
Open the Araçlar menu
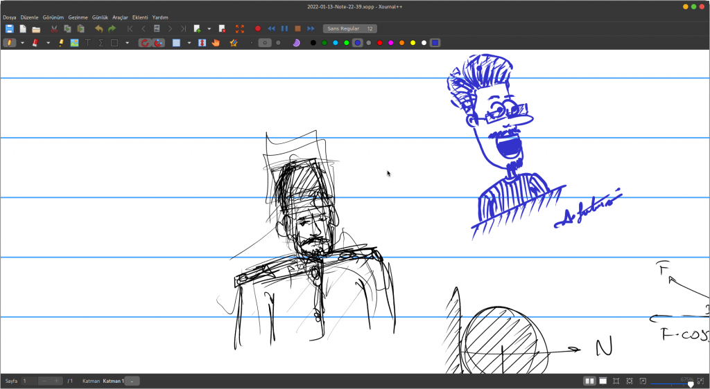(x=120, y=17)
